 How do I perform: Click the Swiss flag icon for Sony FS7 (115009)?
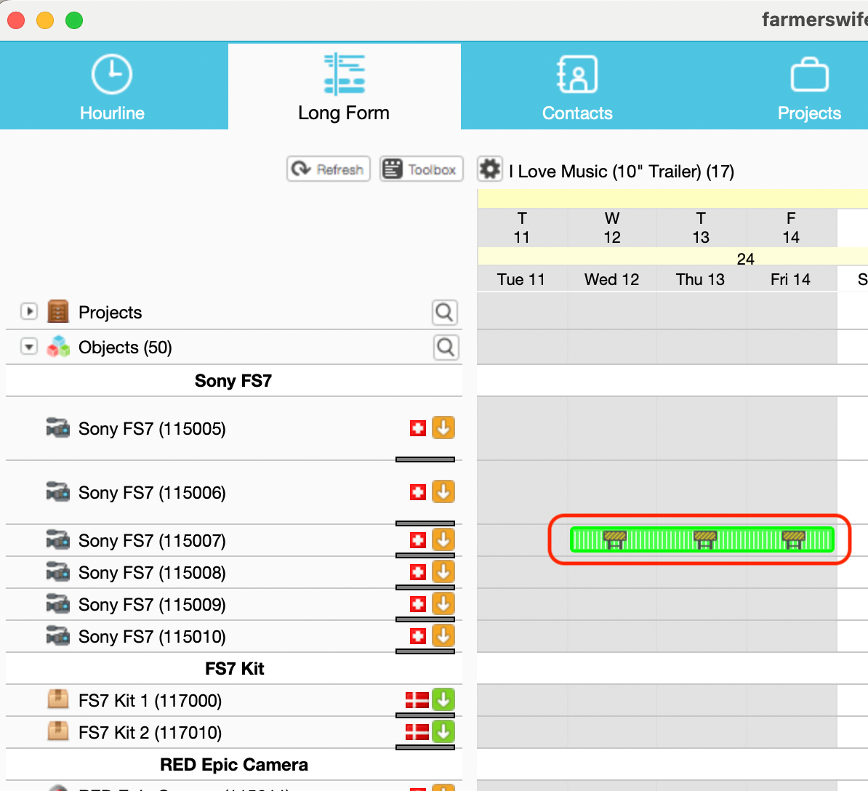click(x=418, y=604)
